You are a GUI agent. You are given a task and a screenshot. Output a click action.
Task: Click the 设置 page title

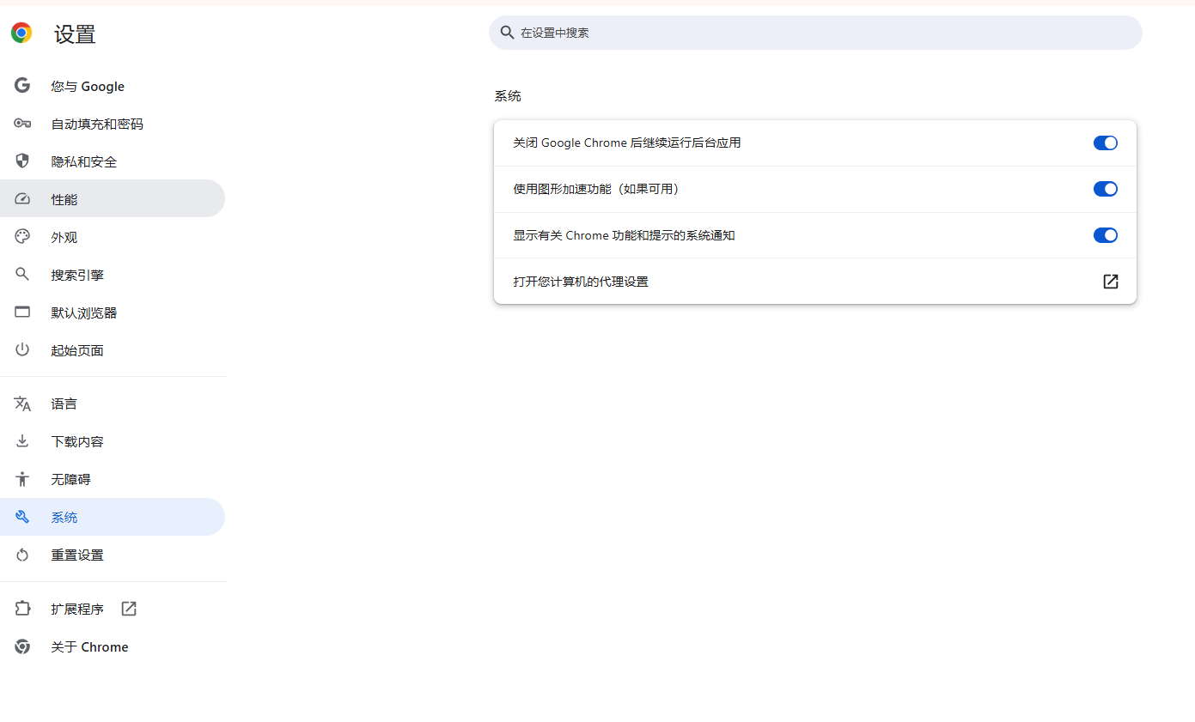coord(75,34)
